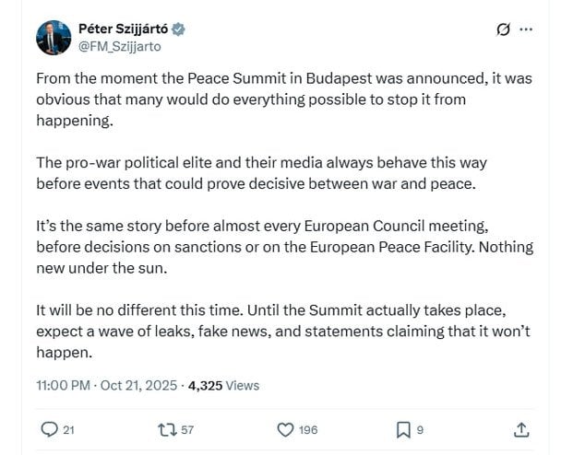Open Péter Szijjártó's profile picture

point(54,38)
